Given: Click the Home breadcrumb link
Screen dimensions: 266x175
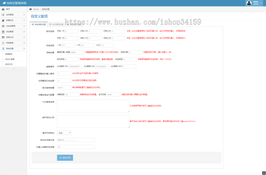Looking at the screenshot, I should (36, 9).
